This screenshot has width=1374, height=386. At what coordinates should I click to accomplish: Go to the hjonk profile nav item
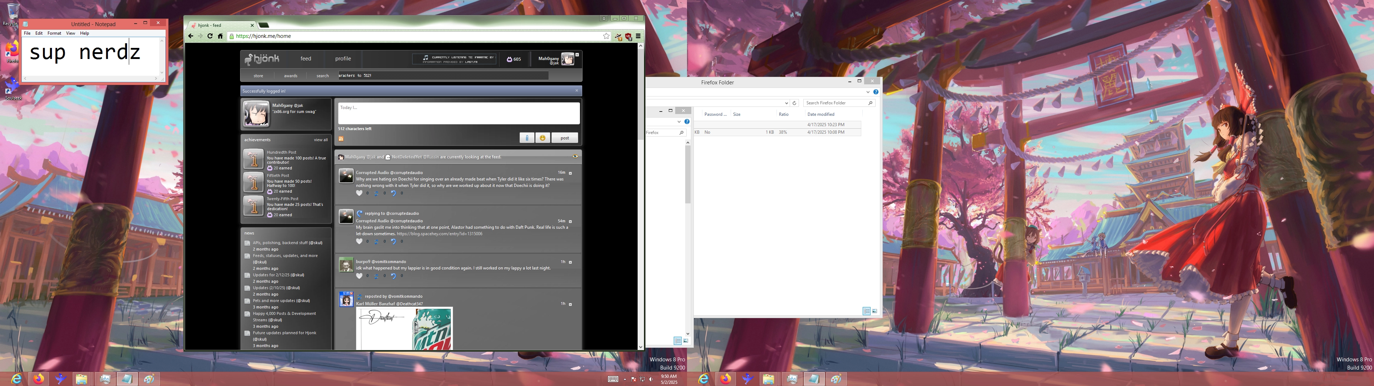pyautogui.click(x=343, y=59)
